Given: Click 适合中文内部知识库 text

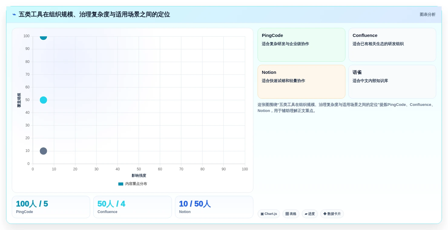Looking at the screenshot, I should click(370, 81).
